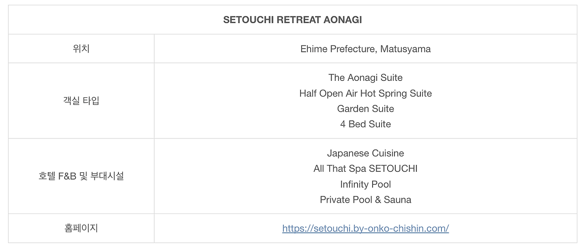Click the 호텔 F&B 및 부대시설 label
Viewport: 583px width, 249px height.
pos(81,176)
